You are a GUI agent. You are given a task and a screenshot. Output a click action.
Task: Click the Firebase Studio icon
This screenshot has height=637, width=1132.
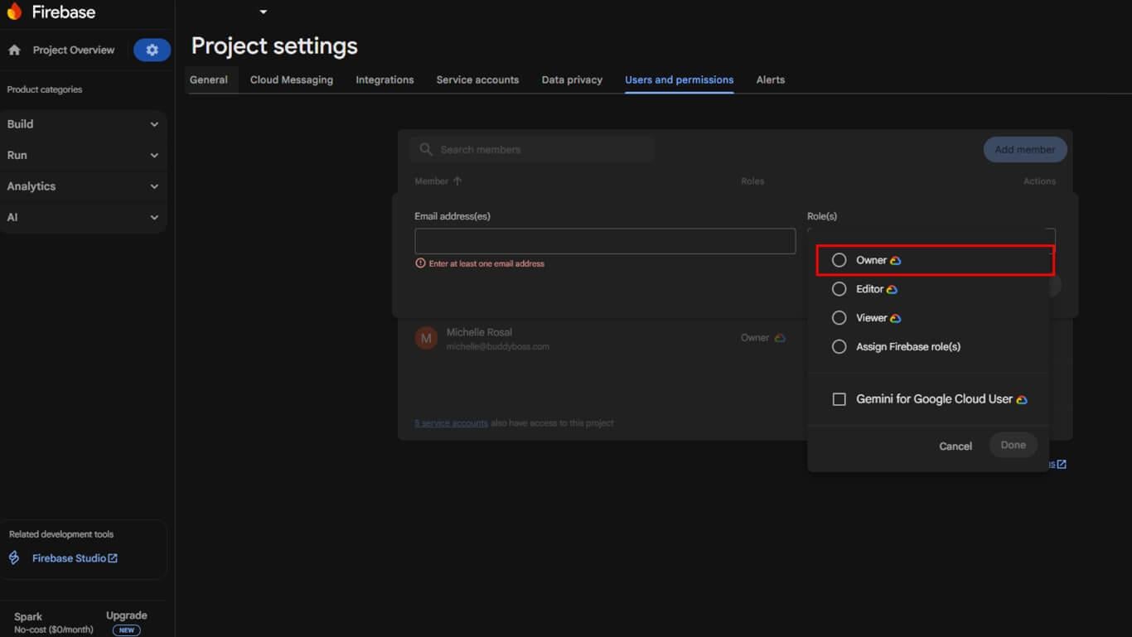click(x=14, y=558)
